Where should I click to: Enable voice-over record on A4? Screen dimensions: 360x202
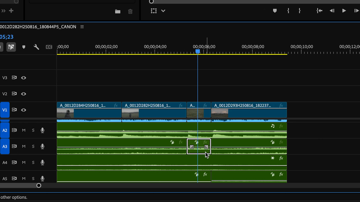(42, 163)
